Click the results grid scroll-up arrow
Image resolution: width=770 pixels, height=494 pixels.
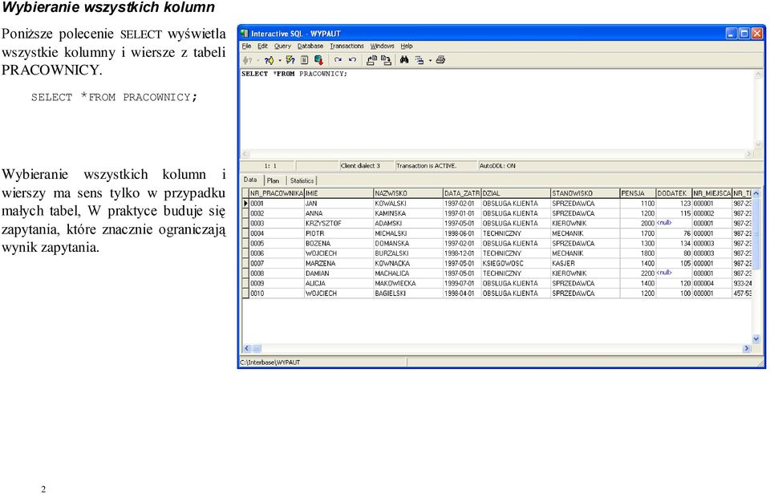point(756,193)
